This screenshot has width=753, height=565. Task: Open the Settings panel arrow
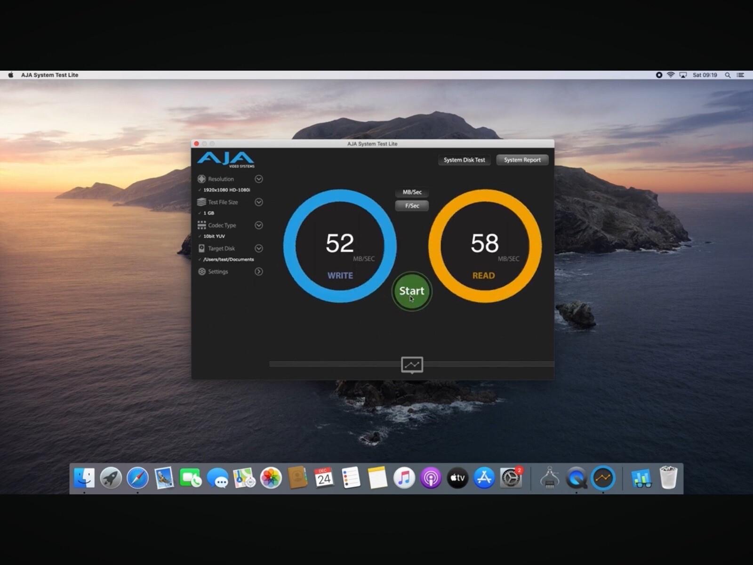pyautogui.click(x=259, y=272)
